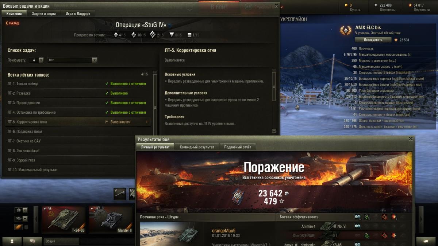This screenshot has height=246, width=438.
Task: Open 'Командный результат' tab
Action: tap(197, 147)
